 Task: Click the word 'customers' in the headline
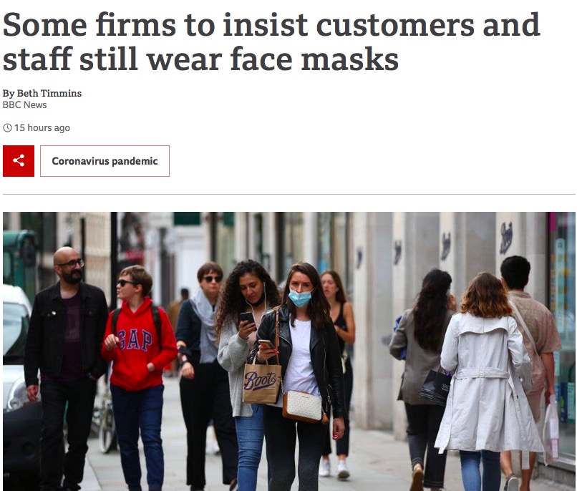click(x=395, y=25)
